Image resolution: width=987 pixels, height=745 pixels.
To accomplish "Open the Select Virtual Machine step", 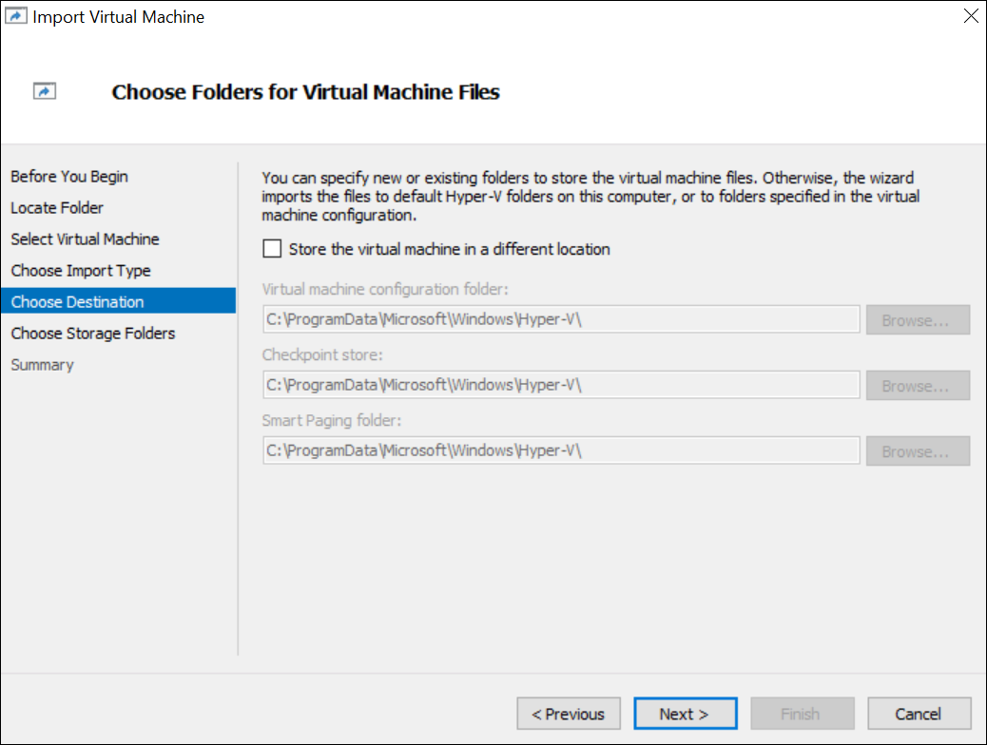I will (x=86, y=239).
